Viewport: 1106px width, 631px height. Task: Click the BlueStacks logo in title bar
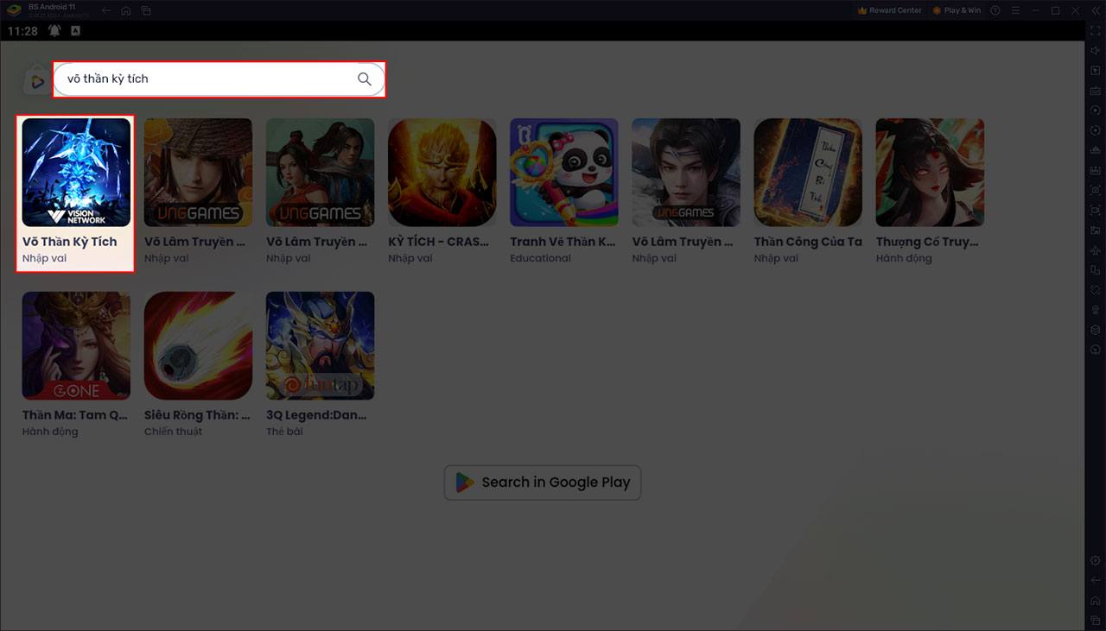click(13, 10)
